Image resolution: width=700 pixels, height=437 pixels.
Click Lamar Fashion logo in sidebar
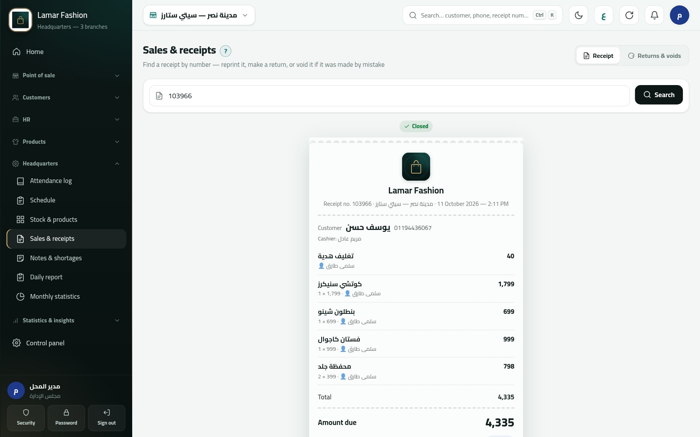pyautogui.click(x=20, y=20)
